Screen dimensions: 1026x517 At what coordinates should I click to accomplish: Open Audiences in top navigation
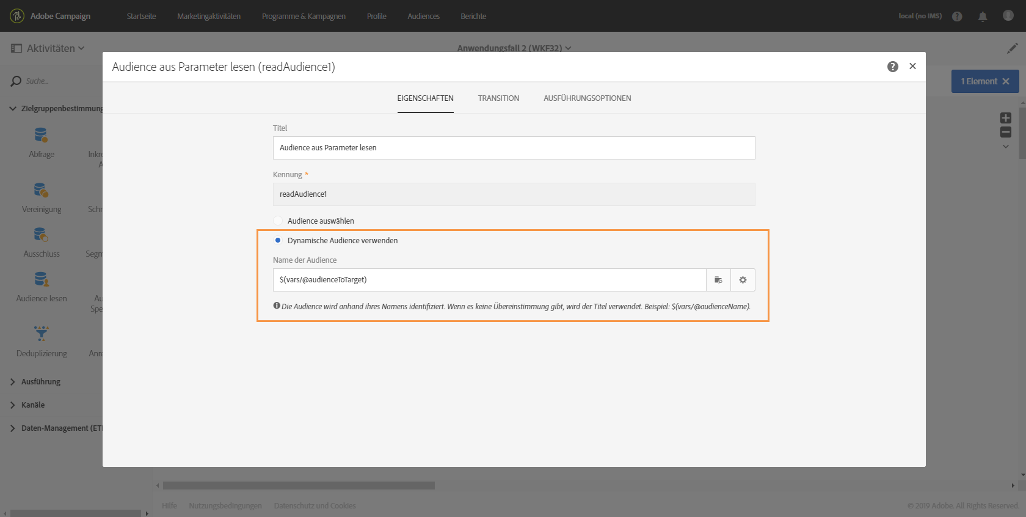coord(423,16)
